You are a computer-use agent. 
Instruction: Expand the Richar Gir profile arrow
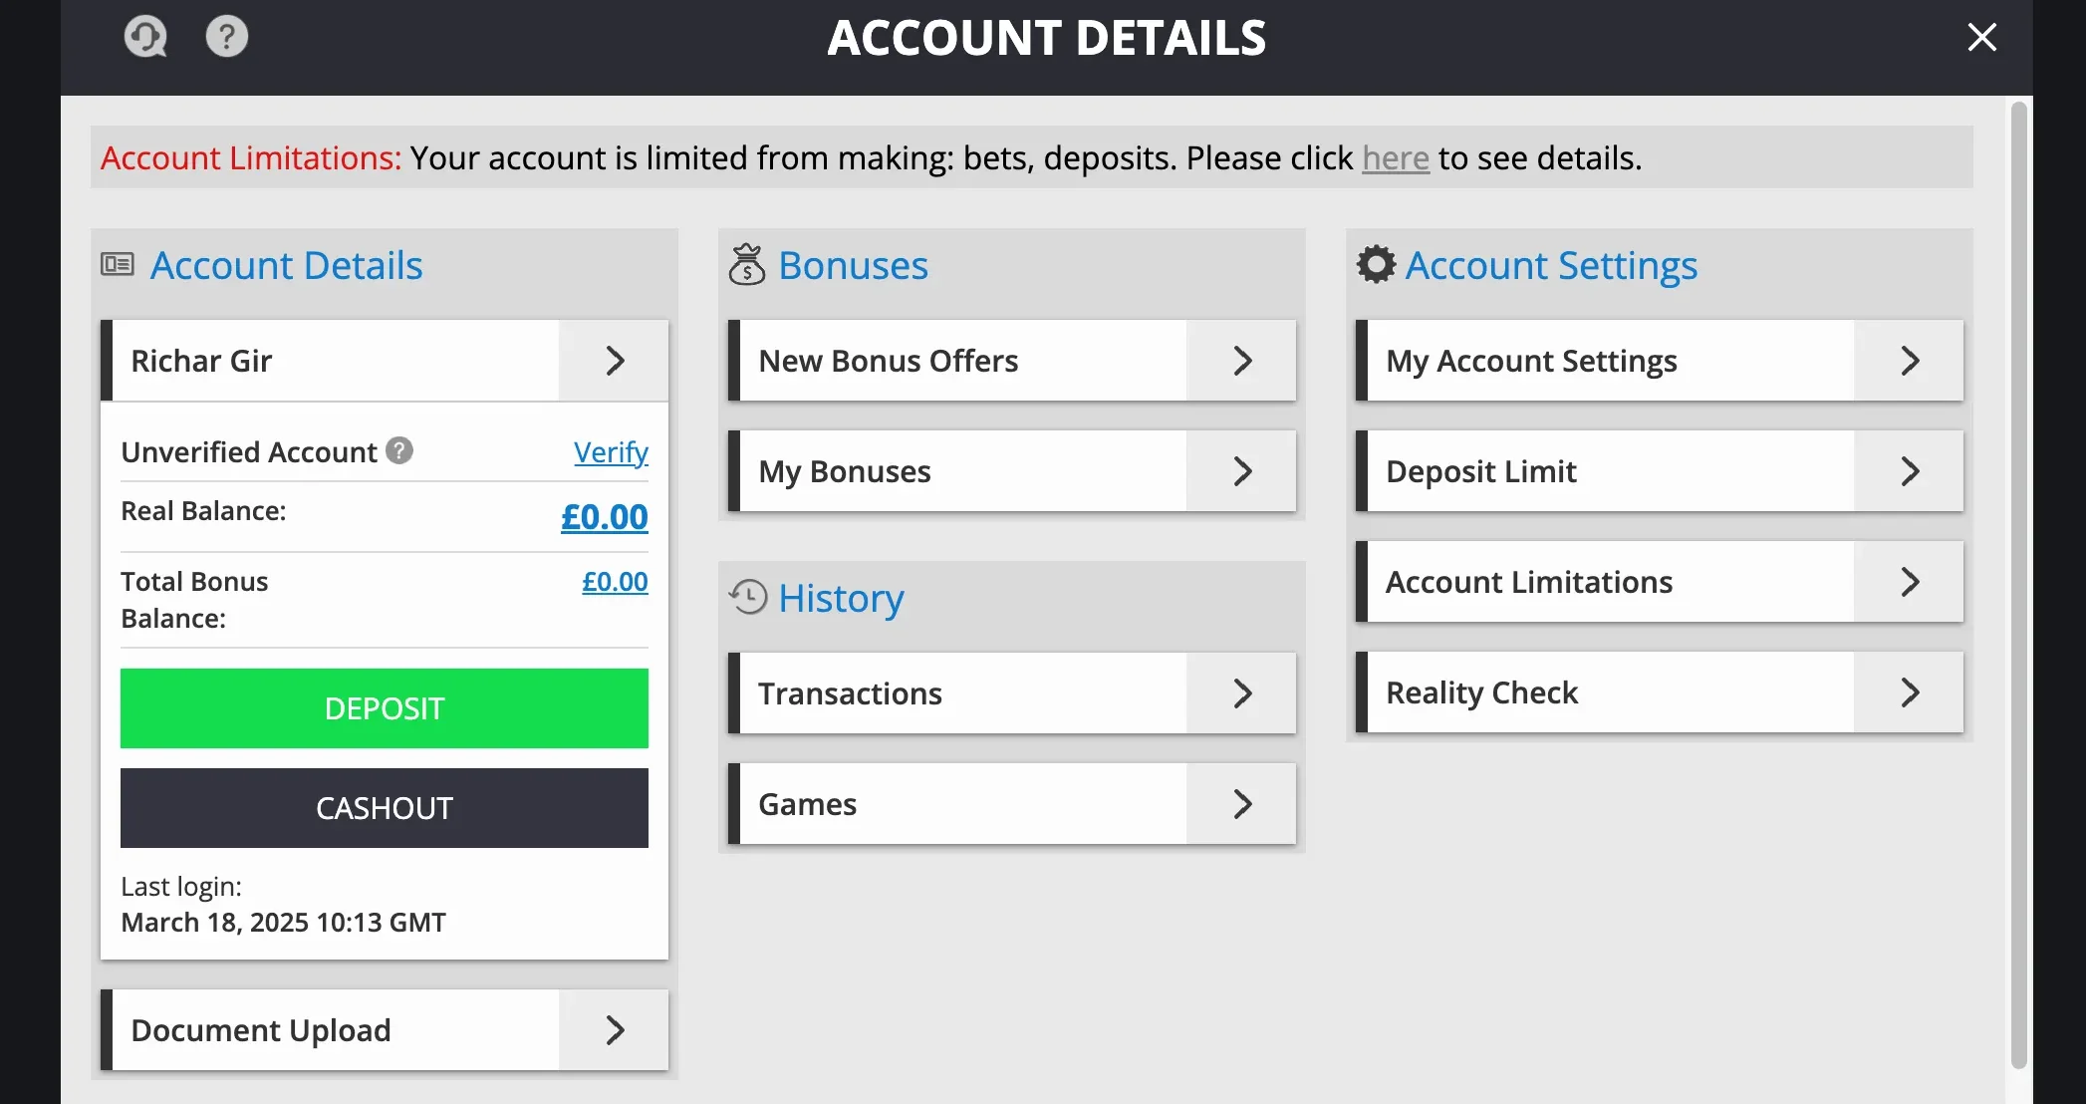[615, 361]
